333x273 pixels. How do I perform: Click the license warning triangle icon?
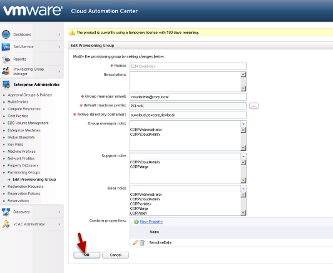coord(72,33)
